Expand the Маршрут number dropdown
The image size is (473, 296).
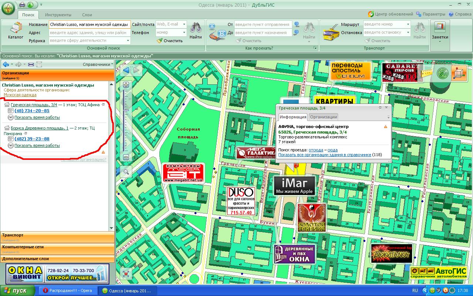[408, 24]
